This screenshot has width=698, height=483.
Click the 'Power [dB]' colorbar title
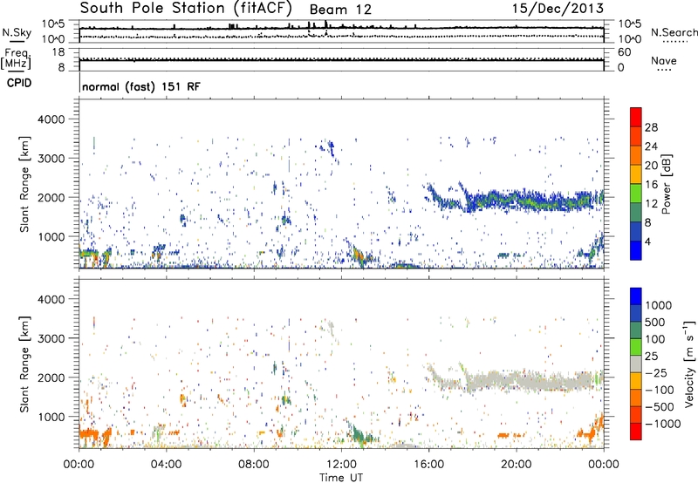[666, 184]
